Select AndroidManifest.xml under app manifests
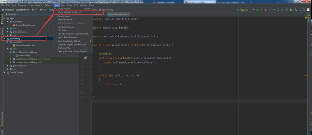This screenshot has height=135, width=312. click(24, 25)
